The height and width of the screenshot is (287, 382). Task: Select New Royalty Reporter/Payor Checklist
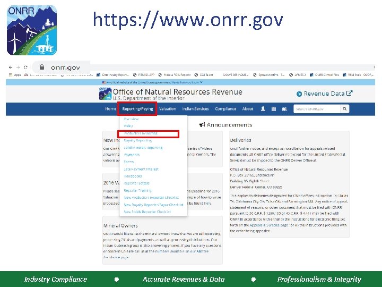153,205
